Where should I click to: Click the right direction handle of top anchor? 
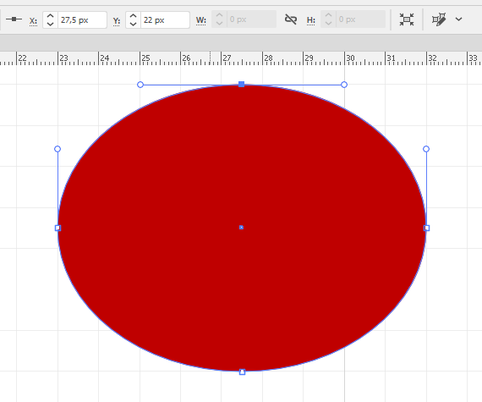click(x=344, y=85)
